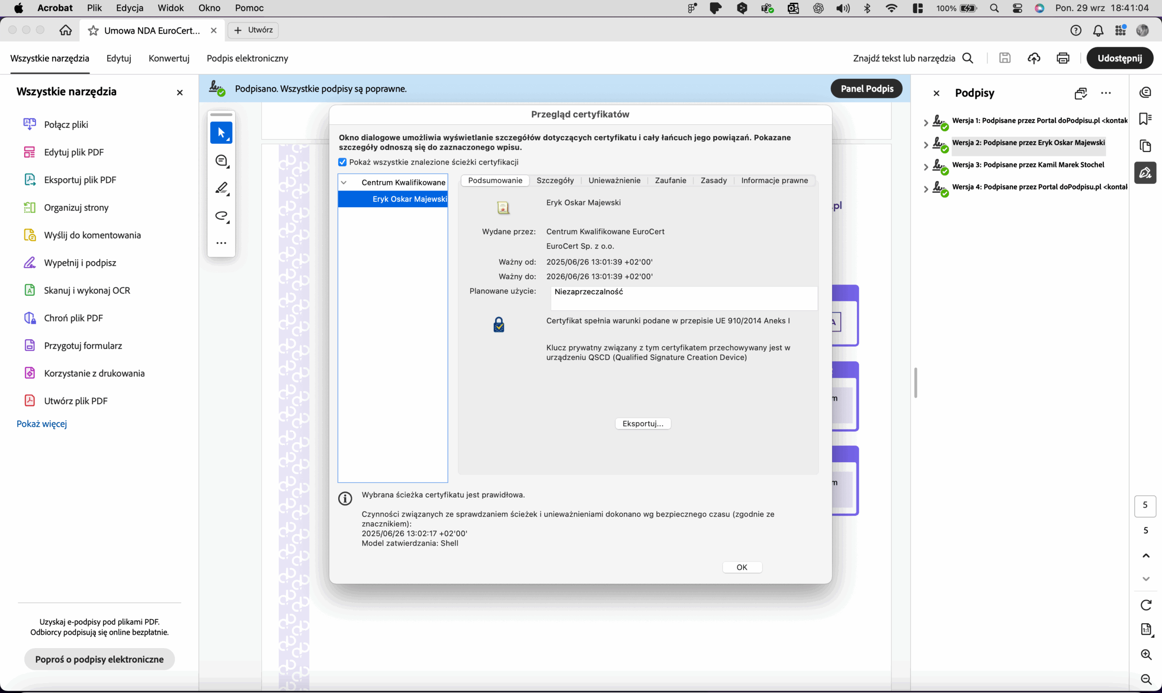Click the Pokaż więcej link
This screenshot has height=693, width=1162.
pos(42,424)
